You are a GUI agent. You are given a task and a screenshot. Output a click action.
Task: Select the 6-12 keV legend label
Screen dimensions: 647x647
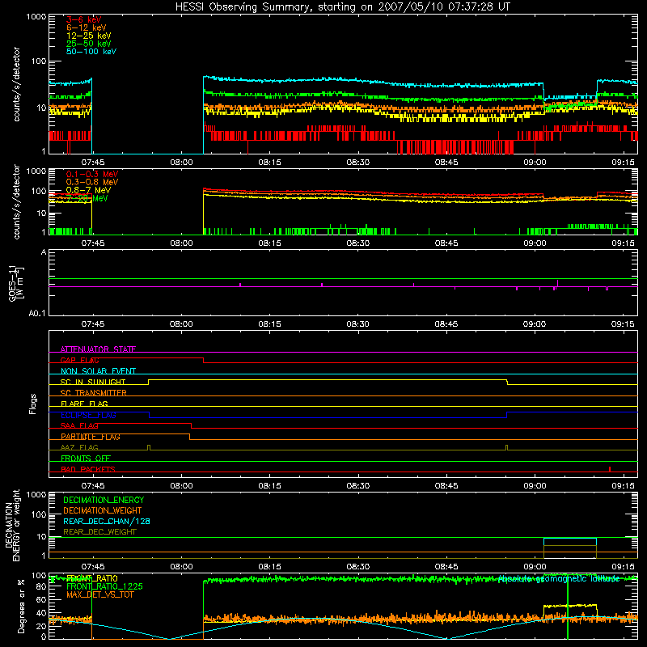[x=86, y=27]
